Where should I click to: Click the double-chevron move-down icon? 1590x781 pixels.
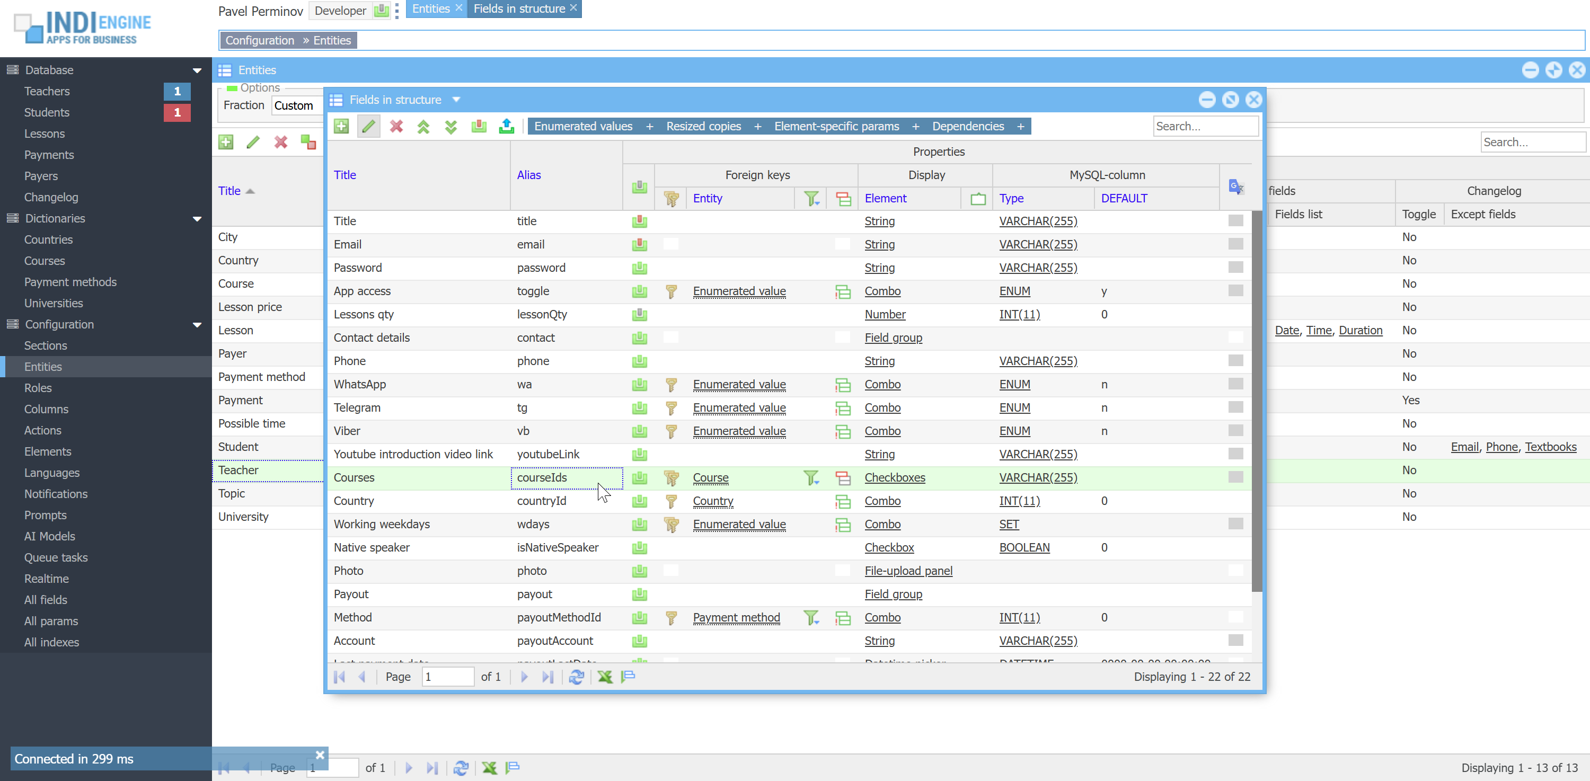point(451,127)
